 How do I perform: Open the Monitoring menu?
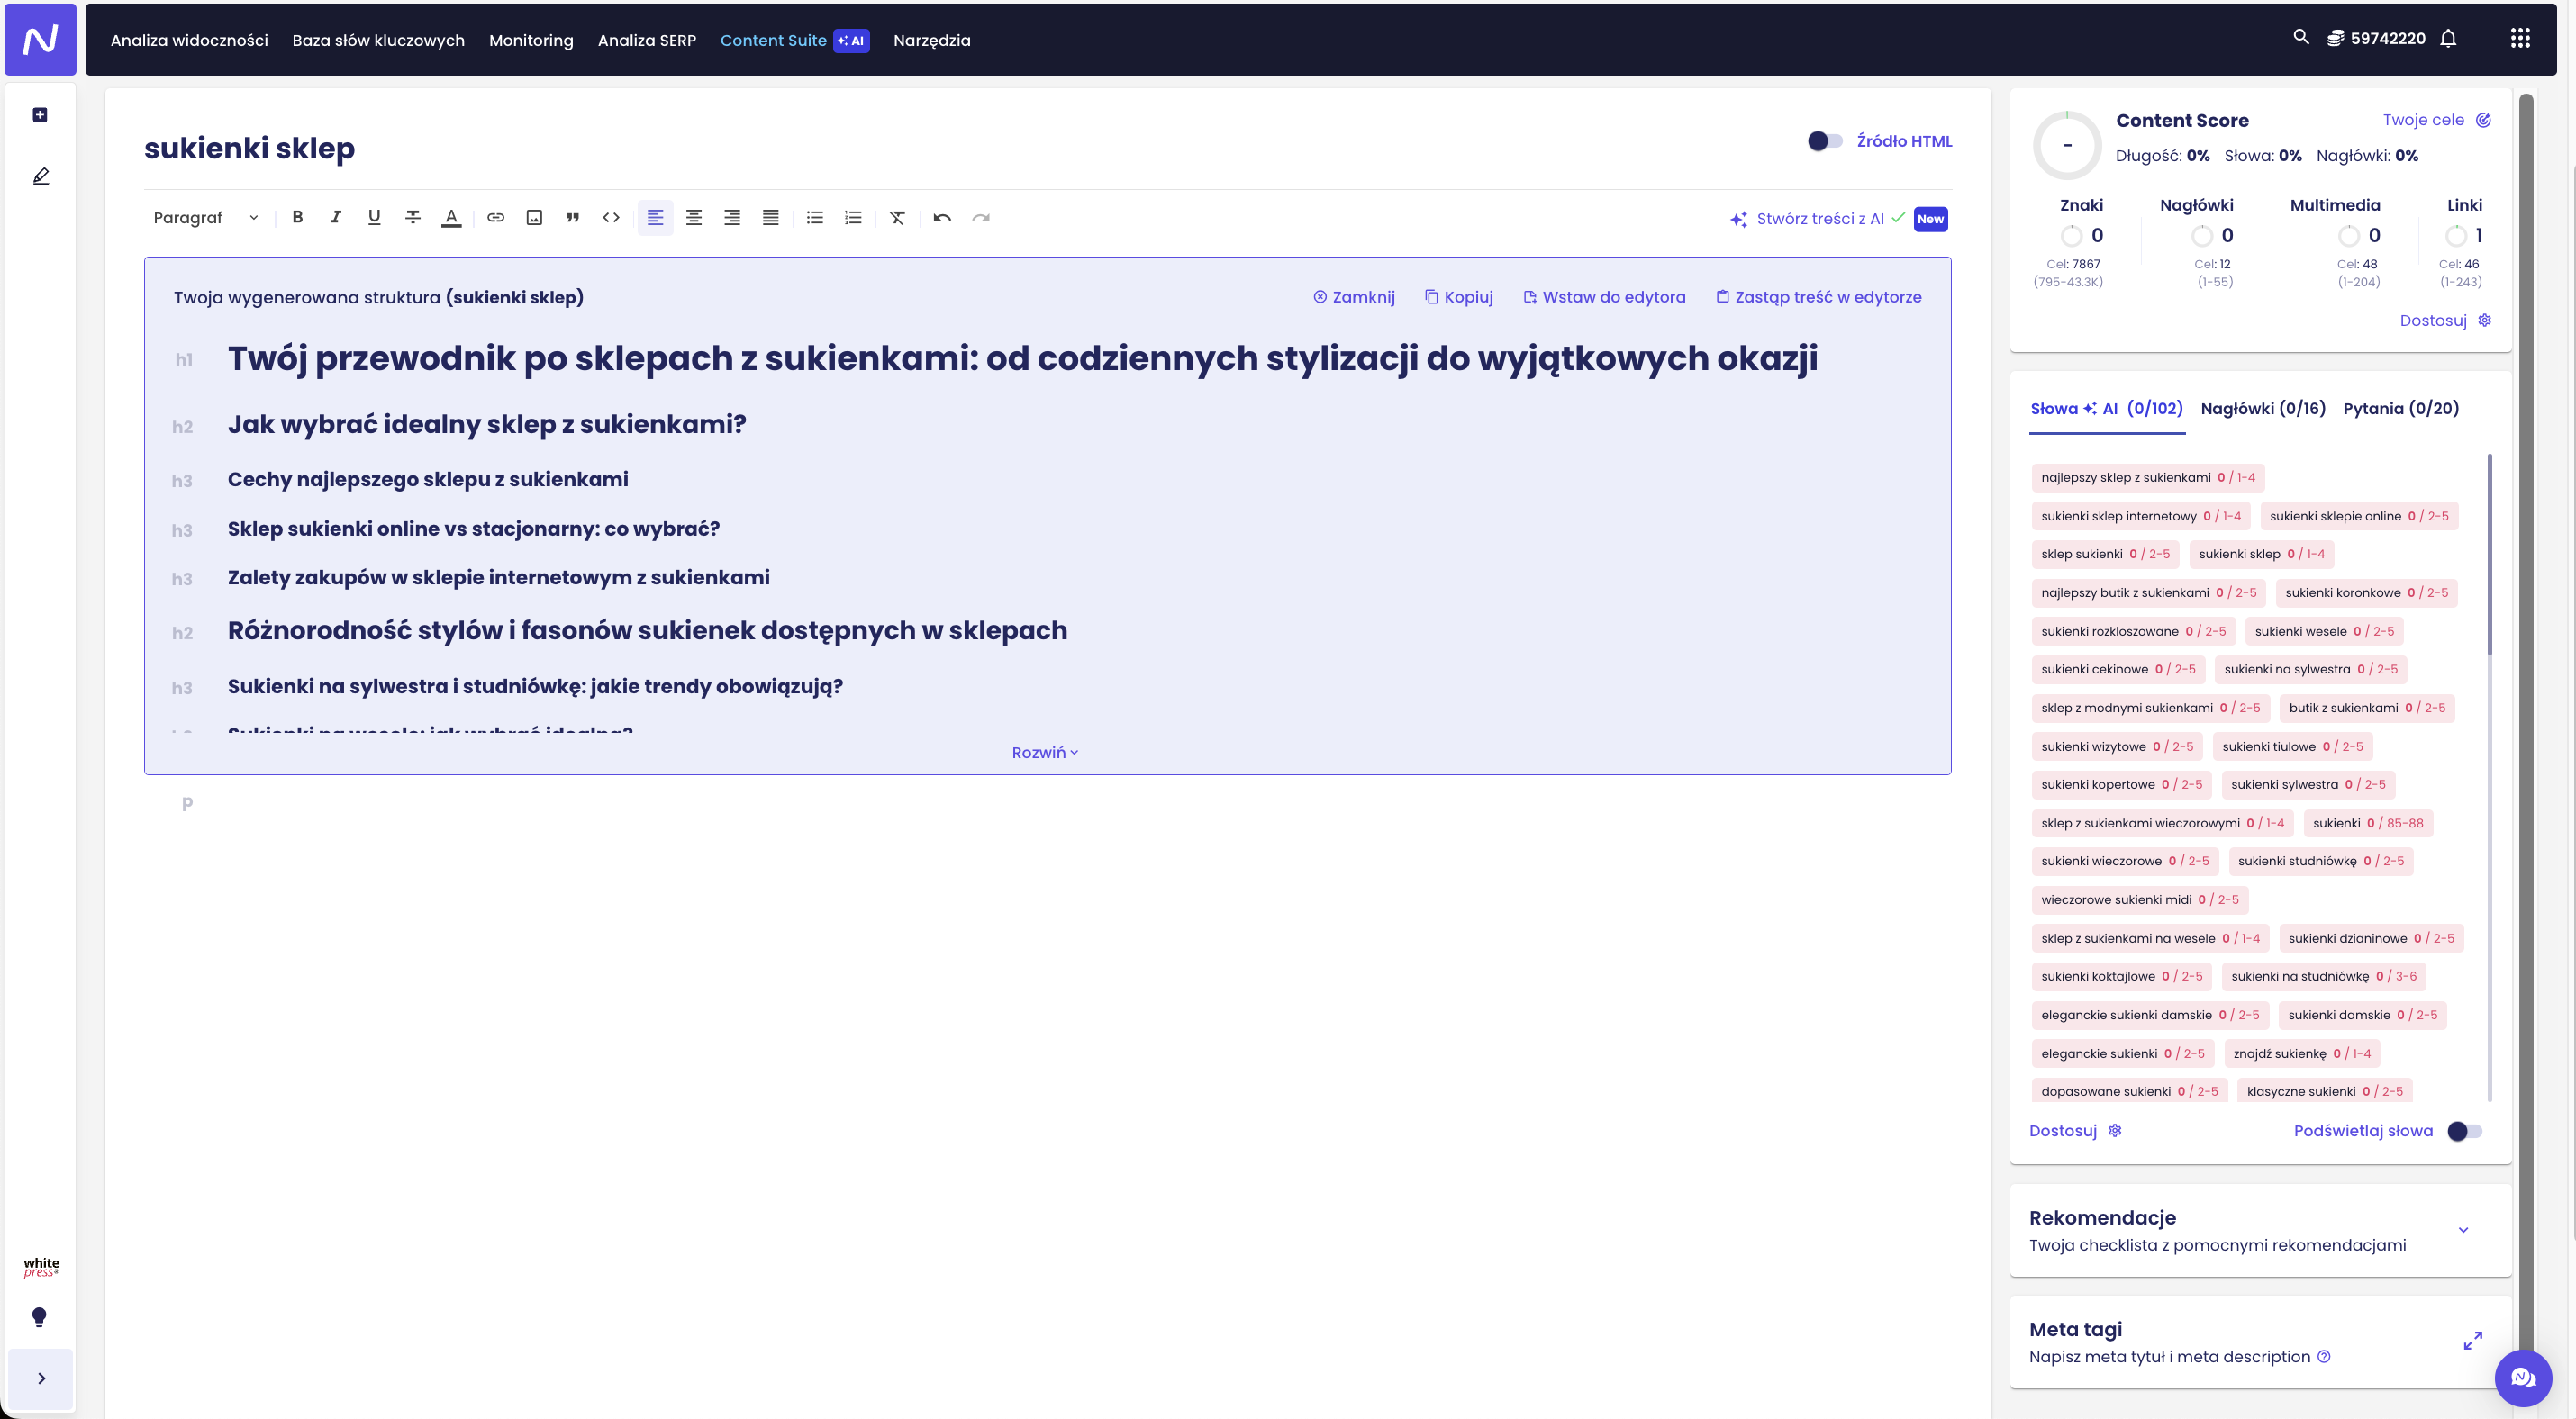click(x=531, y=40)
